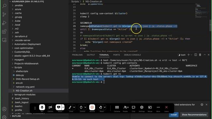Pause the meeting Record button
The height and width of the screenshot is (119, 212).
coord(92,107)
